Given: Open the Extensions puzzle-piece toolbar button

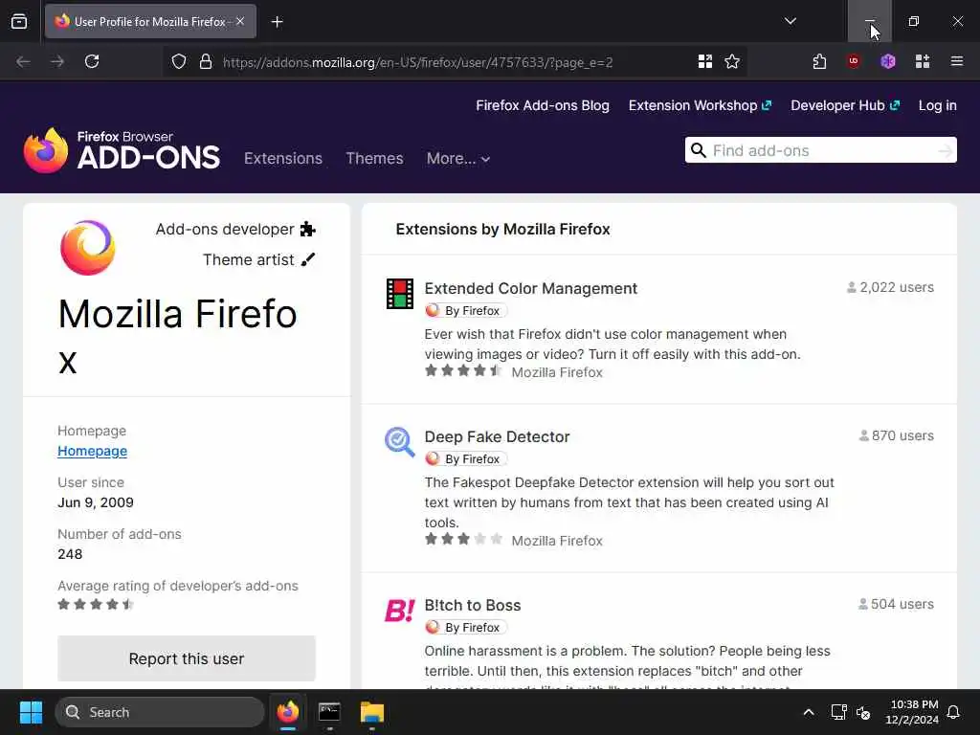Looking at the screenshot, I should point(819,61).
